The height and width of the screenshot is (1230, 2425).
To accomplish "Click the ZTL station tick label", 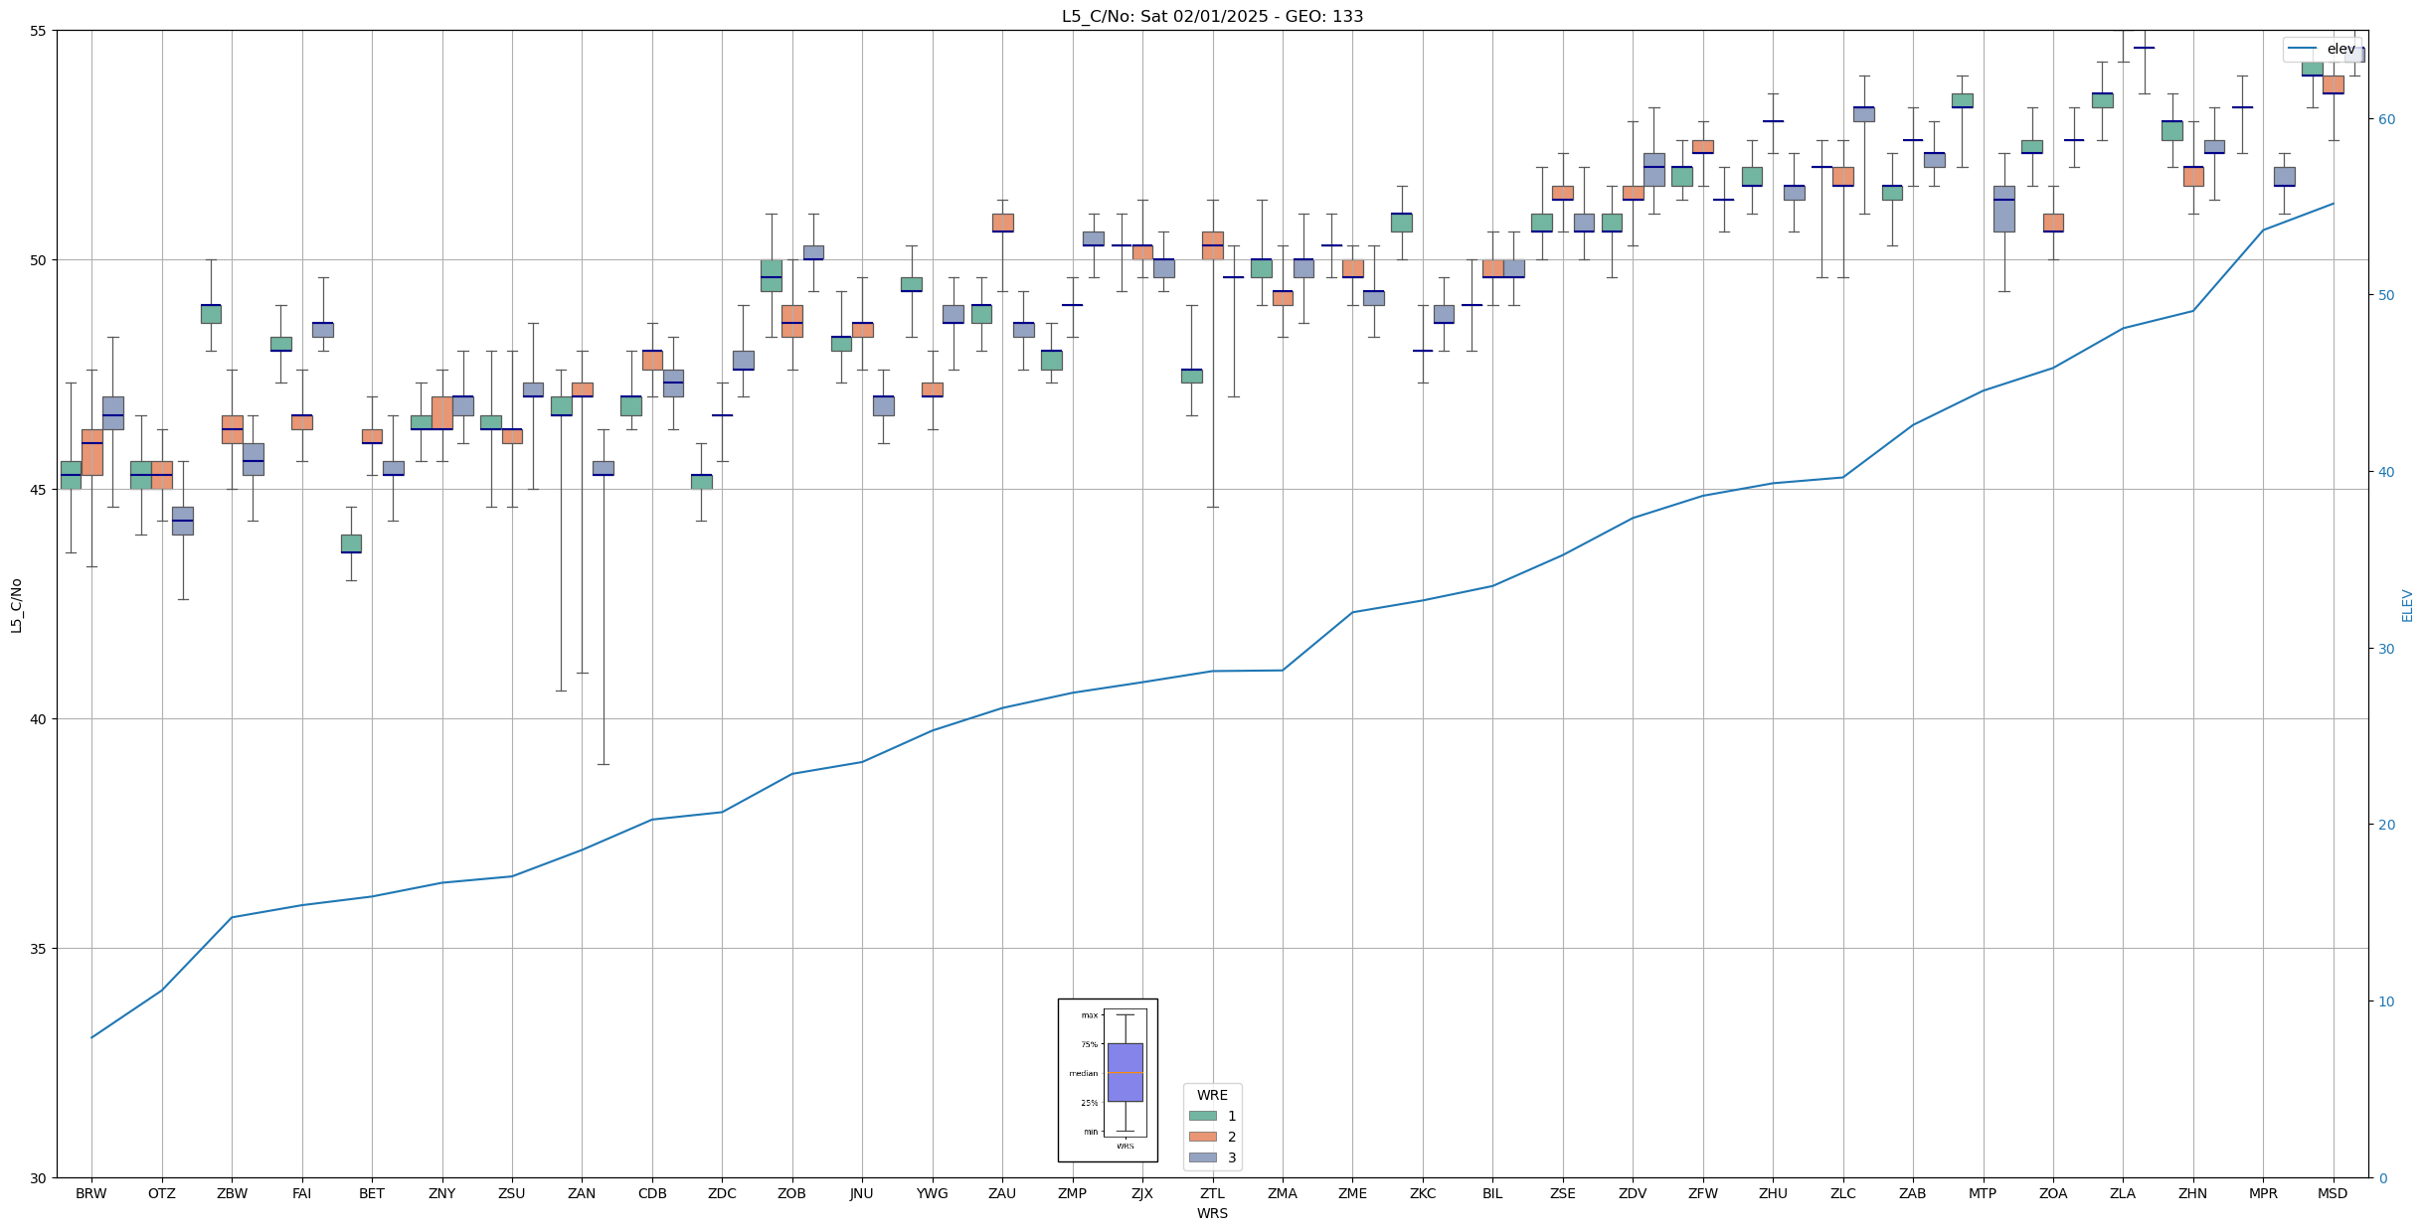I will [x=1212, y=1193].
